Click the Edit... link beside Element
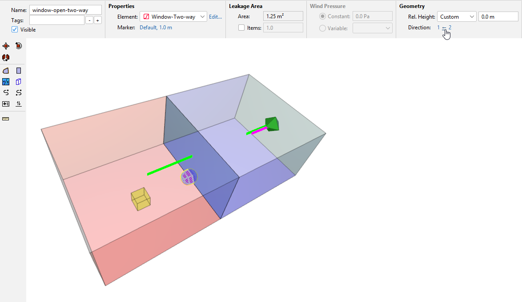This screenshot has height=302, width=522. tap(215, 17)
